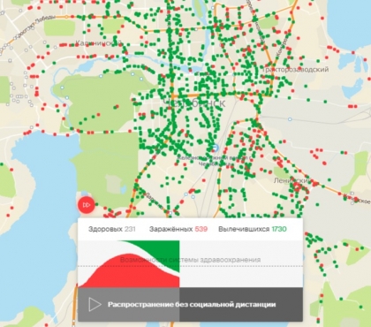The height and width of the screenshot is (327, 371).
Task: Click the 'Челябинск' city label on map
Action: [193, 103]
